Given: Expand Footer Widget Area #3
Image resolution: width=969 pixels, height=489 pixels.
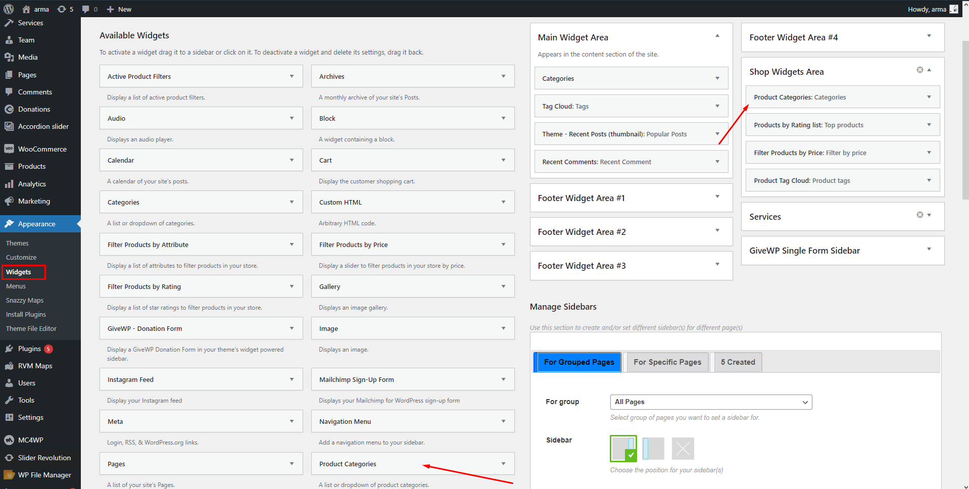Looking at the screenshot, I should click(x=717, y=264).
